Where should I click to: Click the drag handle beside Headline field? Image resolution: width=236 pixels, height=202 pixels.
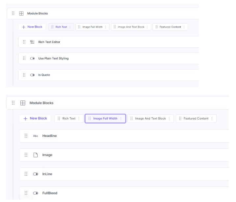tap(26, 136)
